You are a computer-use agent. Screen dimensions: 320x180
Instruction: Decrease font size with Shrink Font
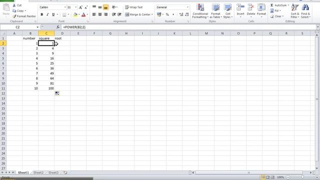(86, 7)
